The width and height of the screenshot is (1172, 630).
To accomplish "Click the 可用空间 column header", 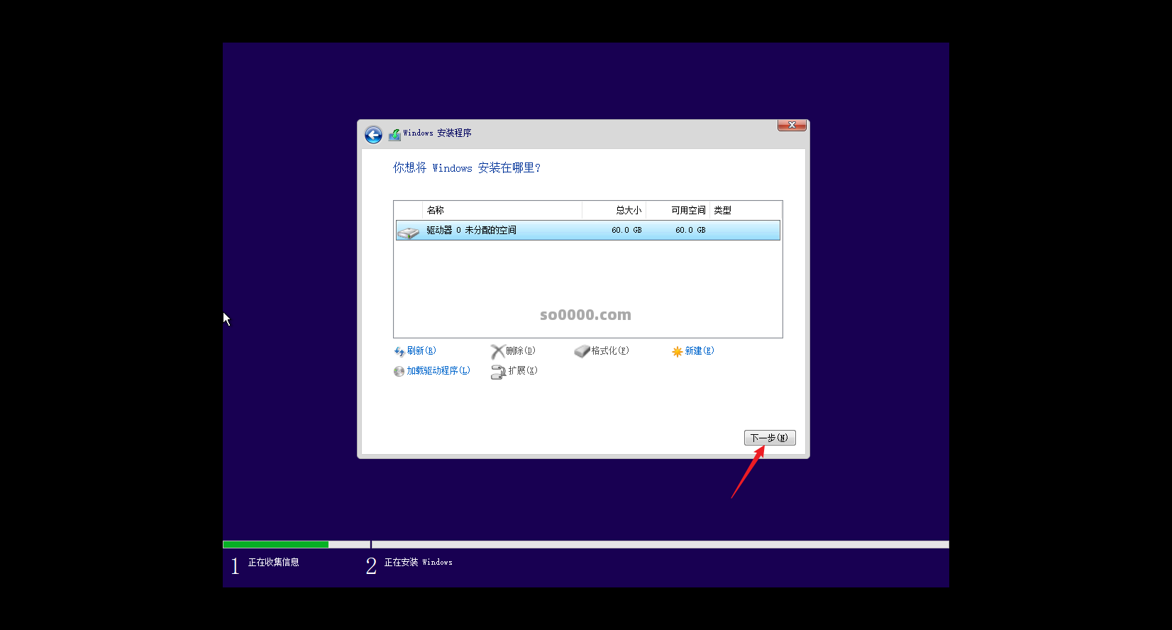I will [688, 211].
